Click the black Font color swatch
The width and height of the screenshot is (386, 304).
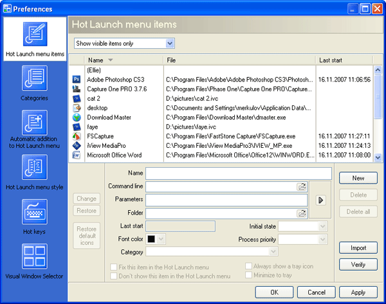click(151, 239)
